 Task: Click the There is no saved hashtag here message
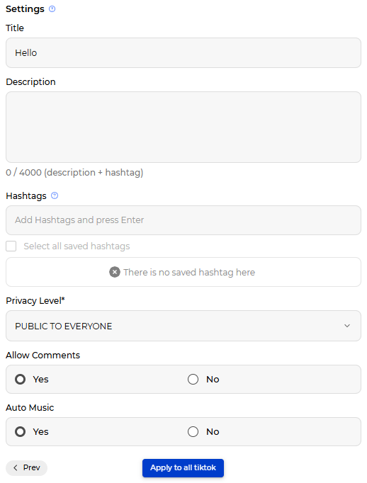click(189, 272)
